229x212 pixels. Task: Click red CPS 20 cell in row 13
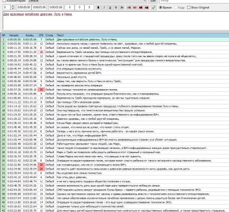coord(41,90)
